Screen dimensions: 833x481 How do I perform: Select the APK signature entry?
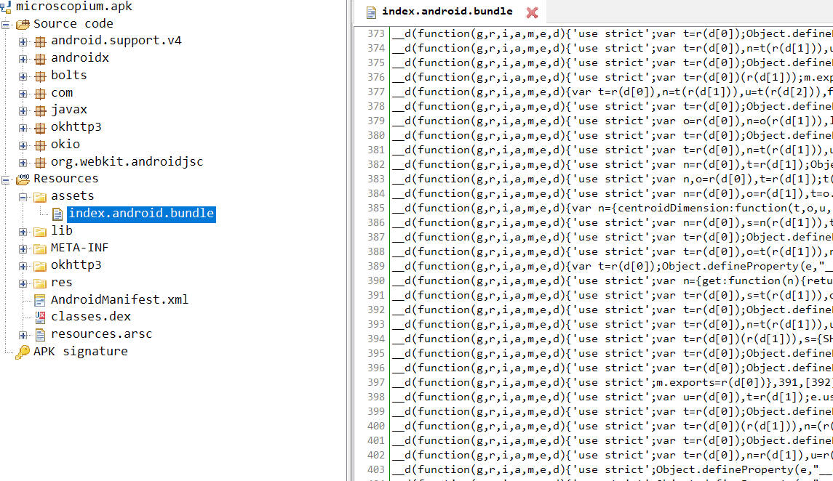(x=81, y=351)
